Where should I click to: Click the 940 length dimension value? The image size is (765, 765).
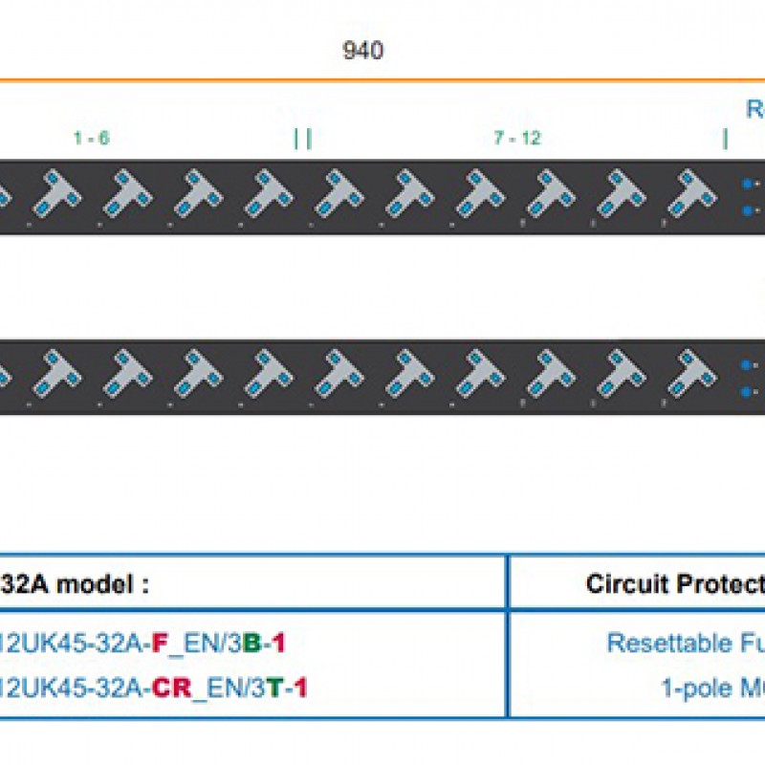(363, 52)
